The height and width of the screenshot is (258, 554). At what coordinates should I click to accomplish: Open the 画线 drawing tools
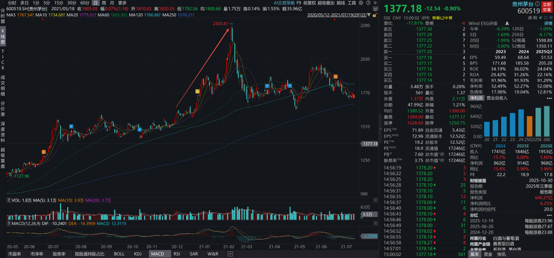341,3
